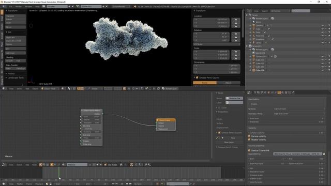The height and width of the screenshot is (186, 331).
Task: Click the OpenVDB file browse folder icon
Action: point(324,154)
